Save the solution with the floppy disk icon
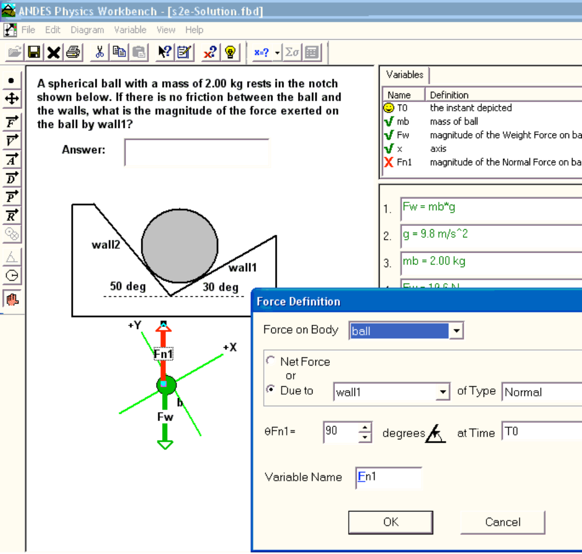Screen dimensions: 582x554 click(x=34, y=52)
